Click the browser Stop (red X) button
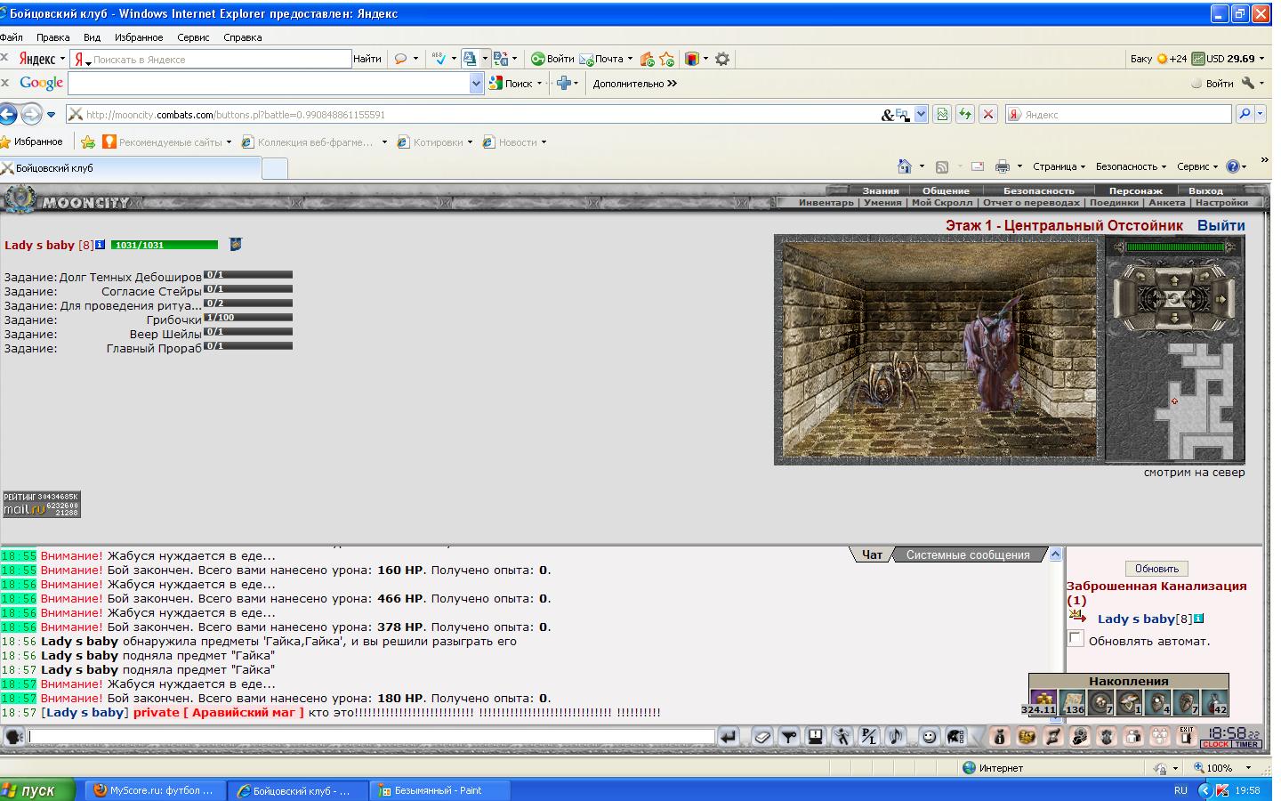The height and width of the screenshot is (801, 1281). click(988, 114)
